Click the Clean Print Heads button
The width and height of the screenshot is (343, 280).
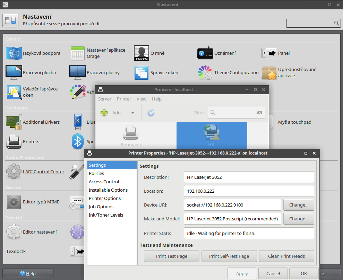tap(286, 256)
